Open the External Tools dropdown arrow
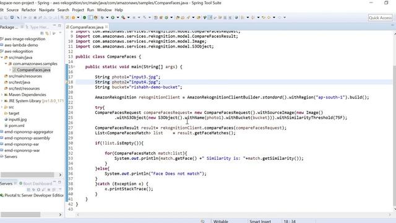The height and width of the screenshot is (223, 396). (129, 17)
